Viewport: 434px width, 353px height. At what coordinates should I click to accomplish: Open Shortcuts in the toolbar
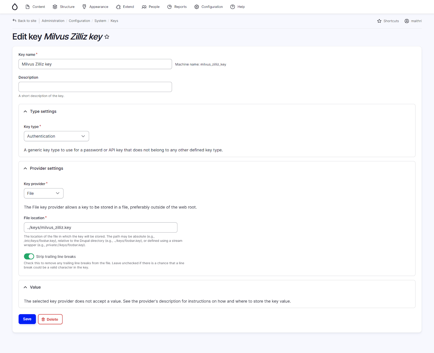click(x=388, y=21)
